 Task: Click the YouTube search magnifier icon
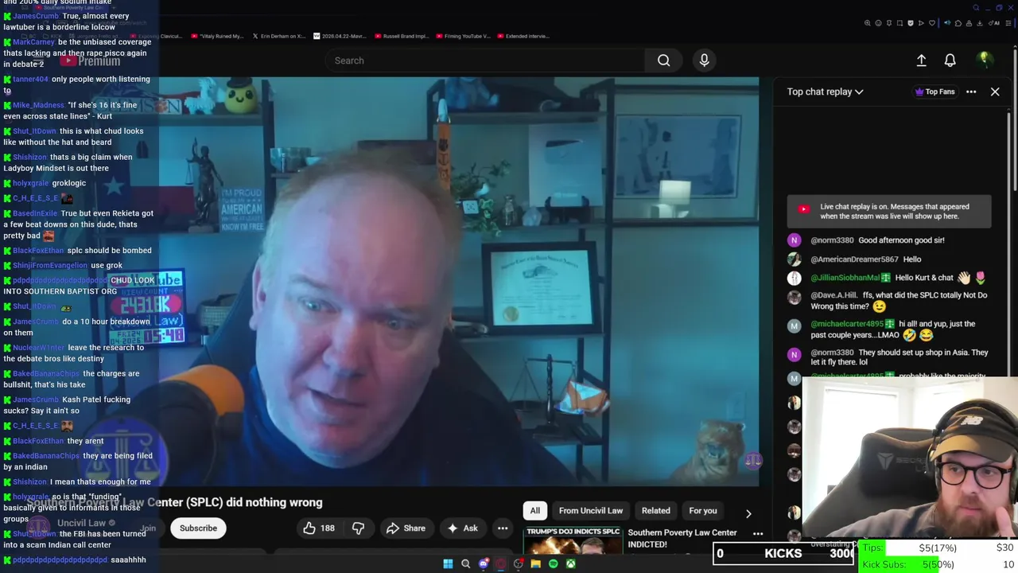pyautogui.click(x=663, y=60)
